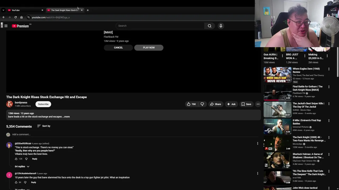Open menu for The Jackal's Best Sniper Kills

[x=329, y=104]
